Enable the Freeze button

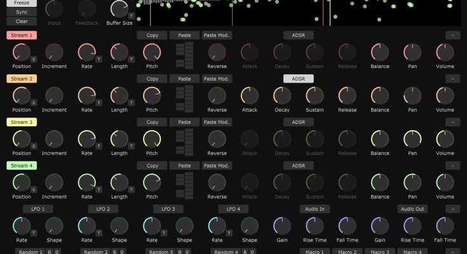tap(22, 3)
